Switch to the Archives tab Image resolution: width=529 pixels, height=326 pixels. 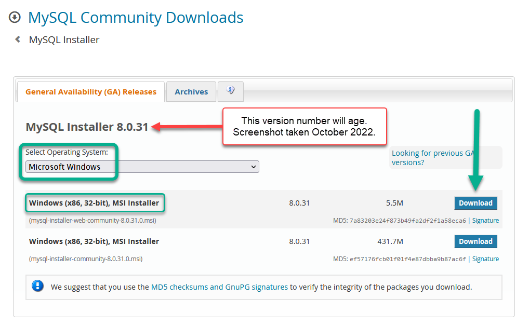191,91
